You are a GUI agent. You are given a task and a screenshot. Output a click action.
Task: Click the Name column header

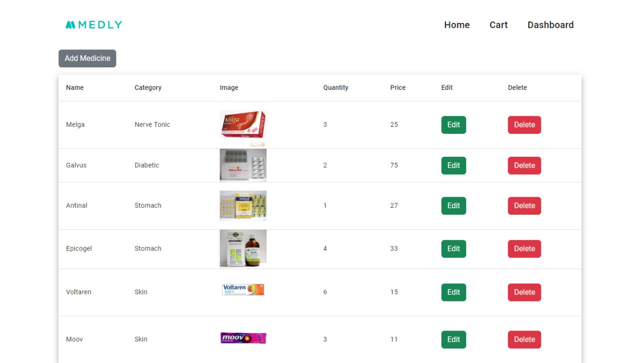click(74, 87)
